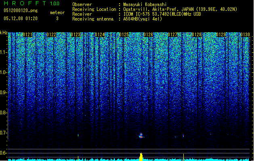Click the 1.1 kHz axis label
This screenshot has width=254, height=161.
[x=3, y=52]
